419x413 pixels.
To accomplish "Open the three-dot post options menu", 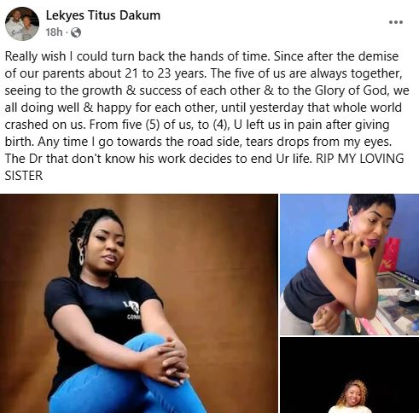I will 396,22.
